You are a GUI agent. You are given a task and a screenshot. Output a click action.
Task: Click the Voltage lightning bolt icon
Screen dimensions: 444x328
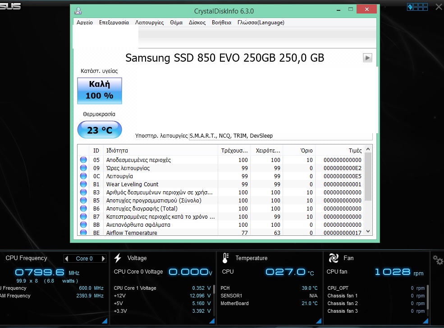point(118,258)
